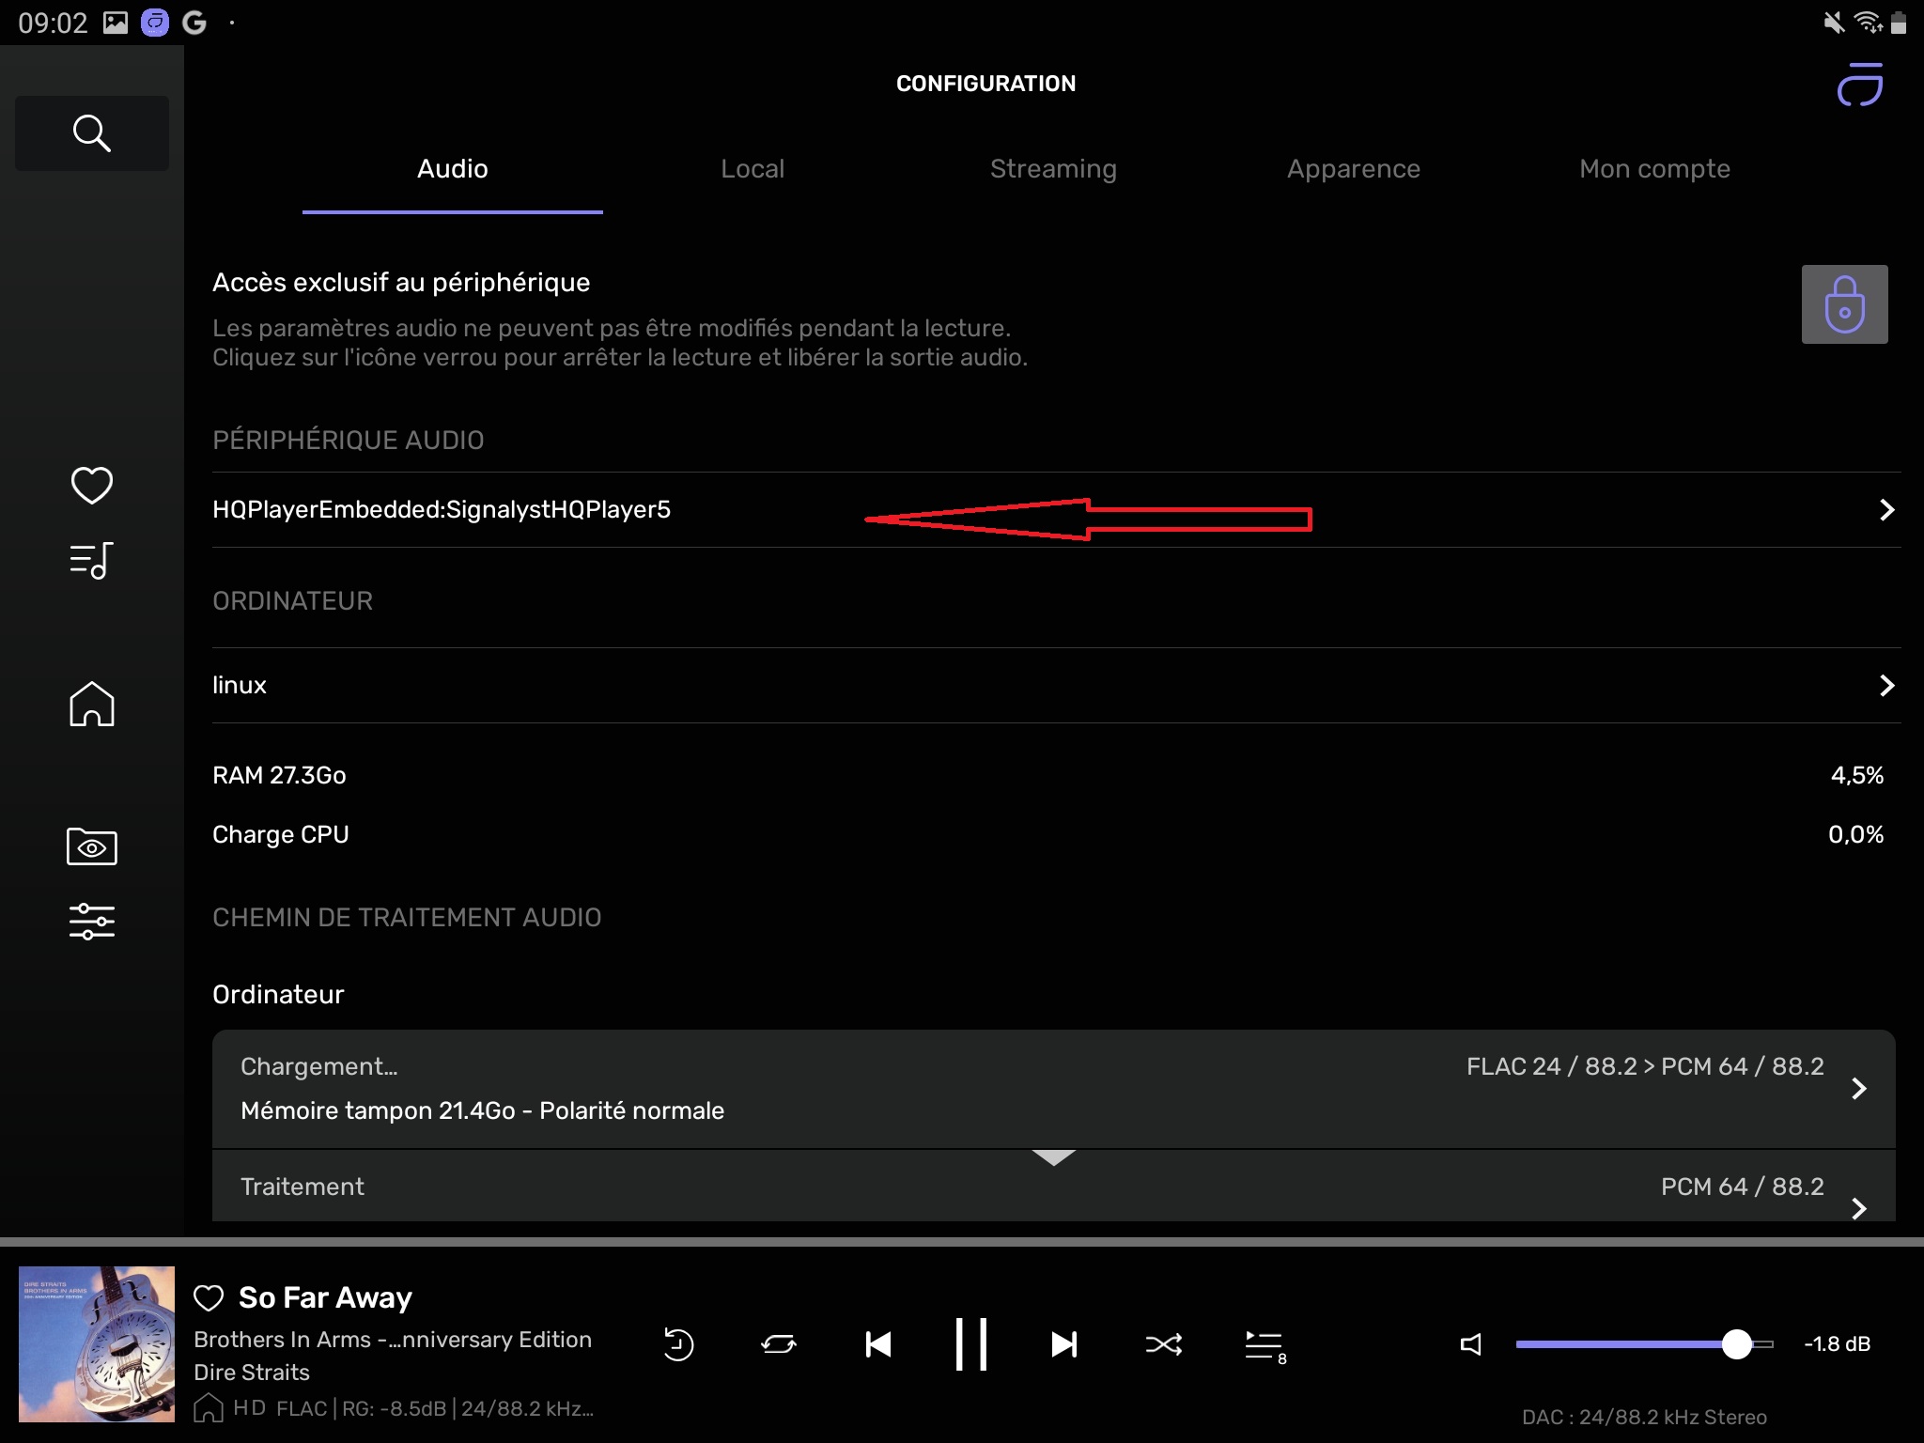The image size is (1924, 1443).
Task: Expand the Traitement row chevron
Action: (1858, 1207)
